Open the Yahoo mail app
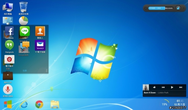 tap(40, 45)
